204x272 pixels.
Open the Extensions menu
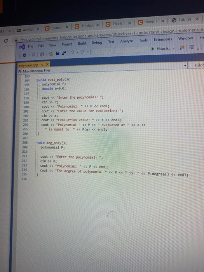pyautogui.click(x=163, y=39)
